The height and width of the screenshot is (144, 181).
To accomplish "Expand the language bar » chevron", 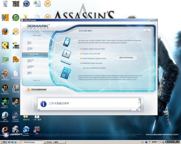I will (158, 142).
